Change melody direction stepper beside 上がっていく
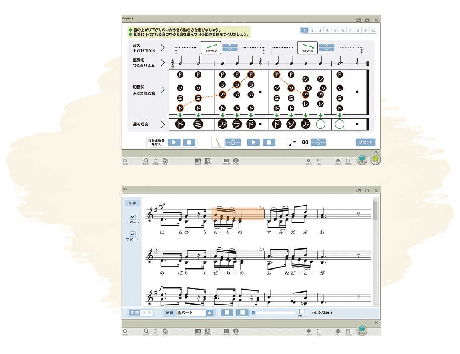Image resolution: width=460 pixels, height=354 pixels. pos(230,47)
